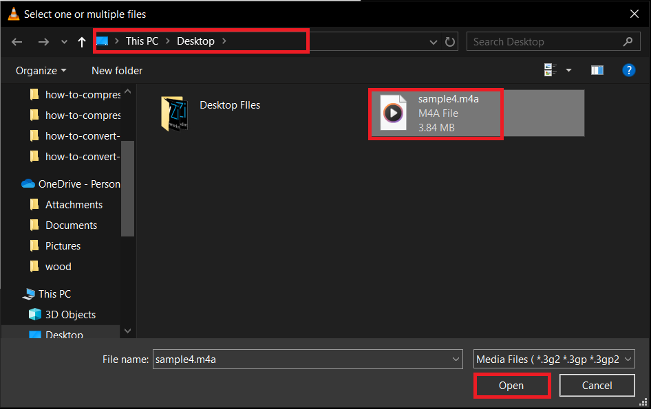Jump to This PC via the breadcrumb
The height and width of the screenshot is (409, 651).
pyautogui.click(x=142, y=41)
